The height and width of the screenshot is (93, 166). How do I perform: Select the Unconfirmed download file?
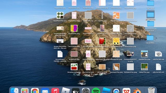[x=60, y=54]
